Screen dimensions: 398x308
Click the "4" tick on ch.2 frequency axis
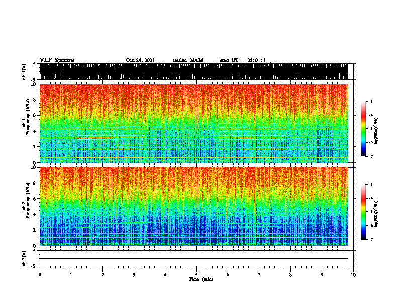click(35, 214)
